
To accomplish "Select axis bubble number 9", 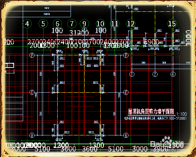I will [84, 24].
